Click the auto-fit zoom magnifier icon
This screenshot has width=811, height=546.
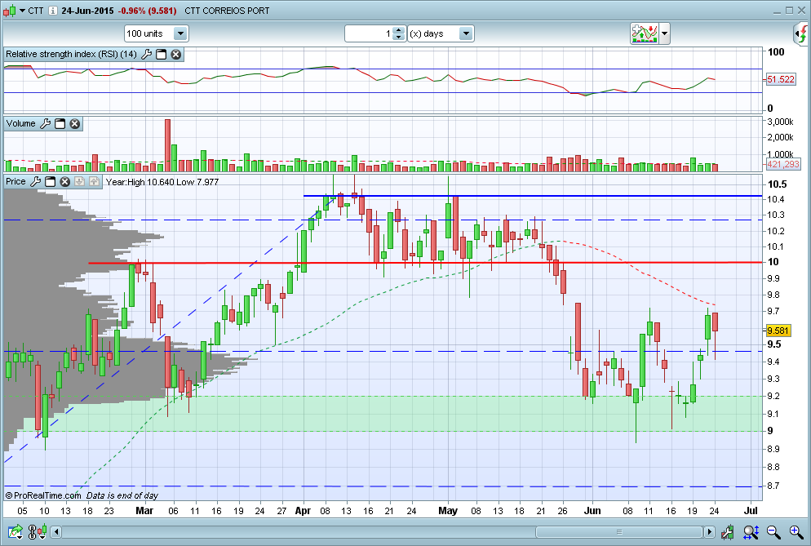coord(751,531)
